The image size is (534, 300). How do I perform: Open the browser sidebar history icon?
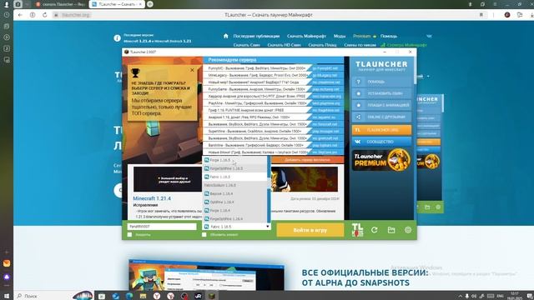click(7, 15)
